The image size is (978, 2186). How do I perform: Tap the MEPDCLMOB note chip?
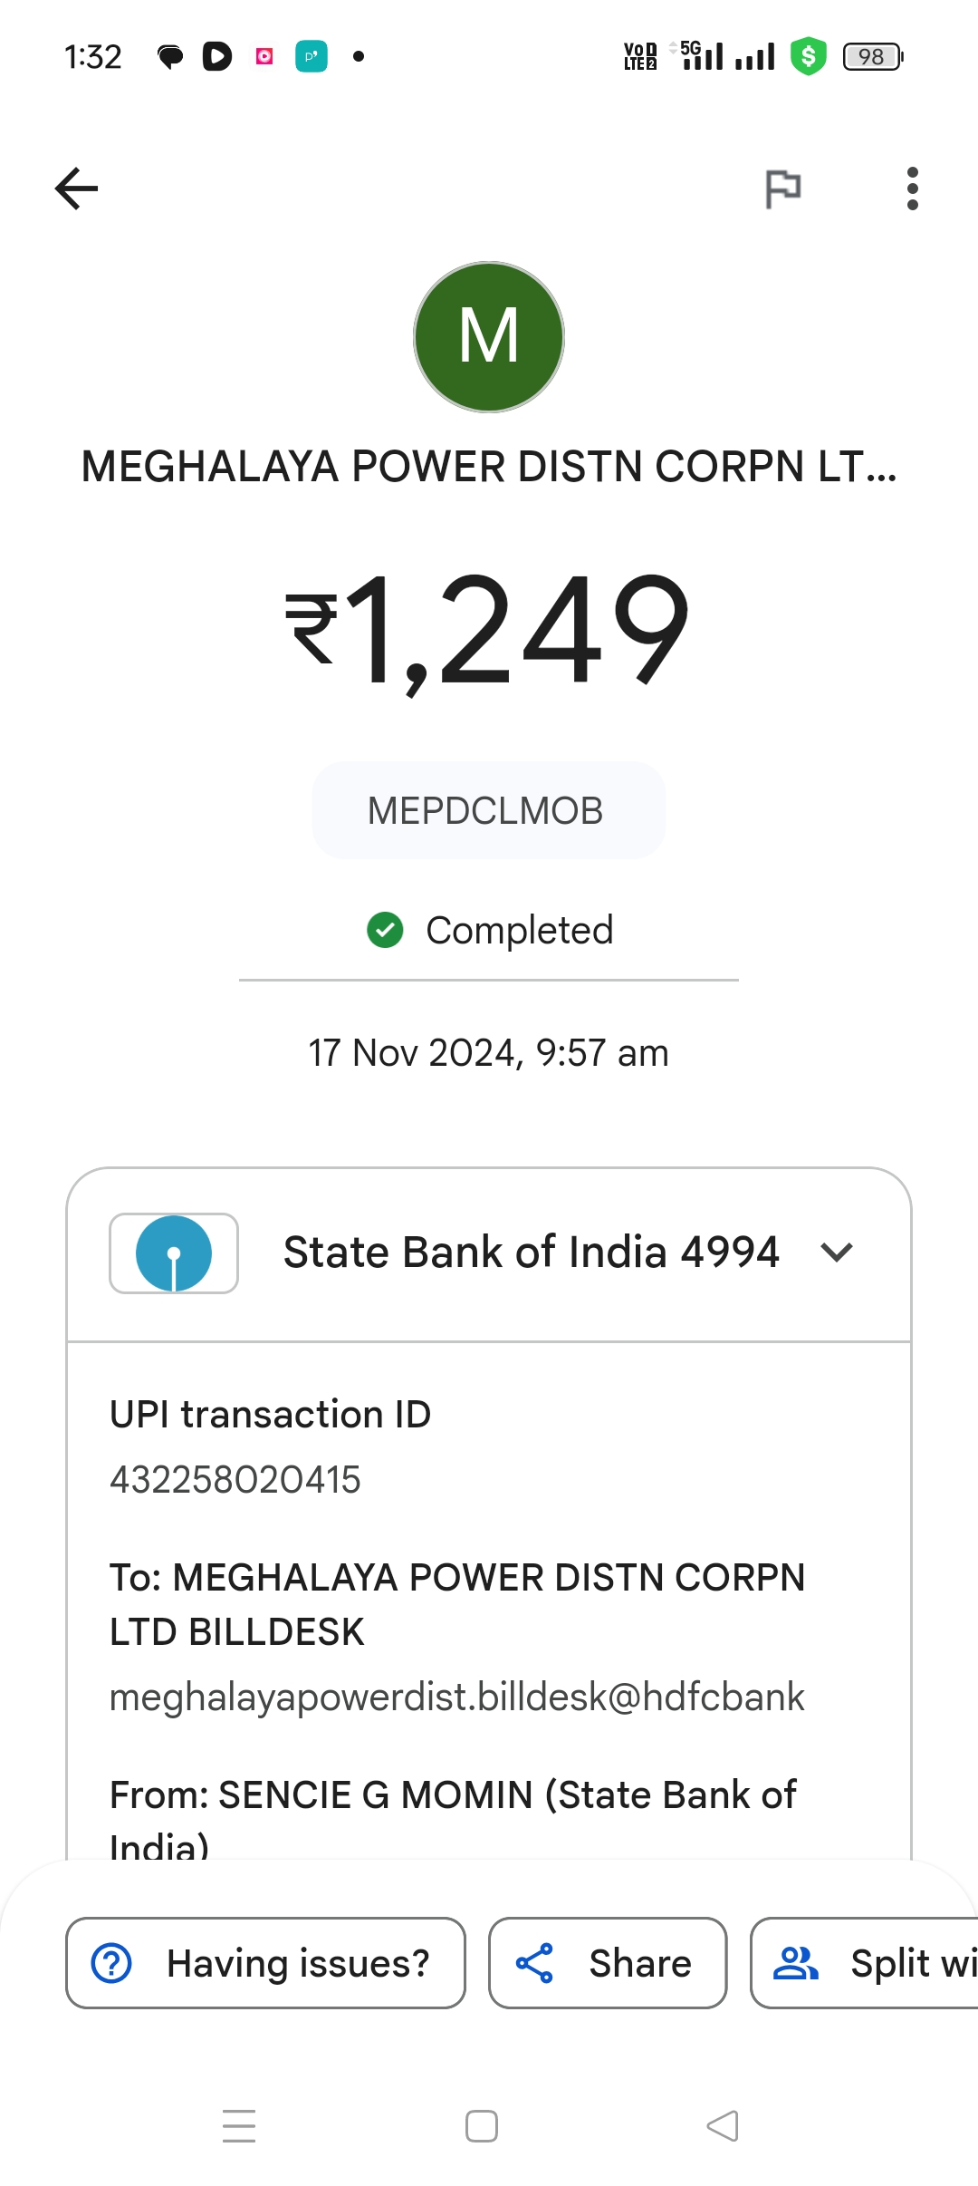tap(489, 810)
